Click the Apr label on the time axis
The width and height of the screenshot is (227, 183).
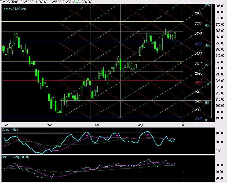pos(96,125)
